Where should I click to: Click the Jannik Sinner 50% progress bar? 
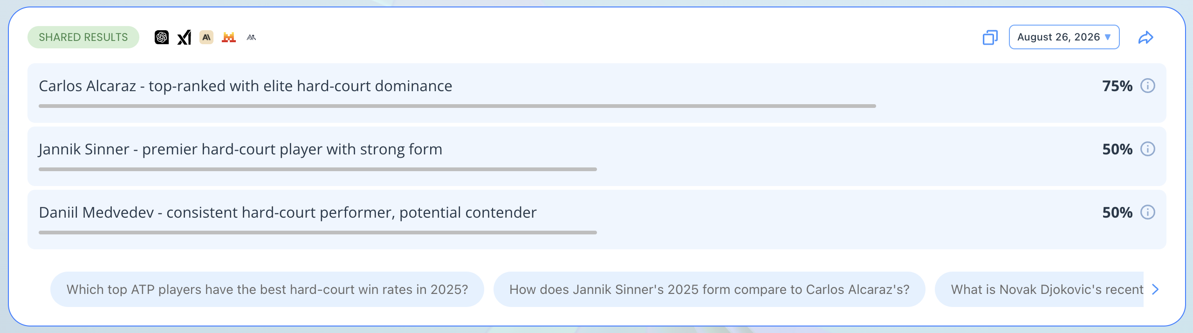[318, 169]
